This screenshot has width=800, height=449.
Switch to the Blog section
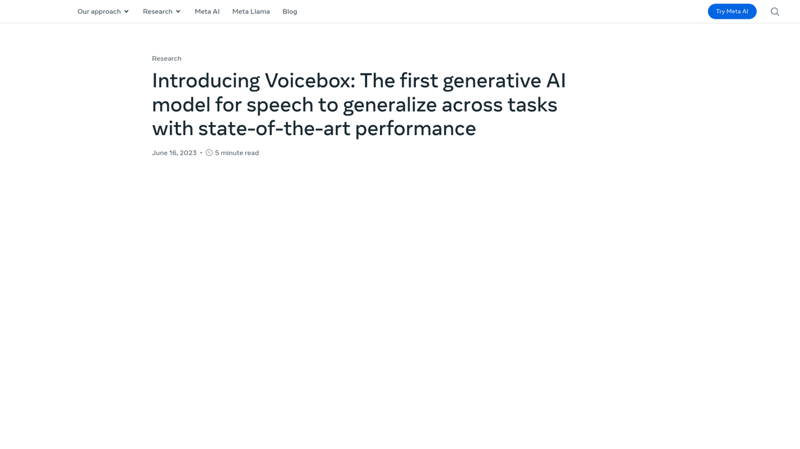tap(289, 11)
